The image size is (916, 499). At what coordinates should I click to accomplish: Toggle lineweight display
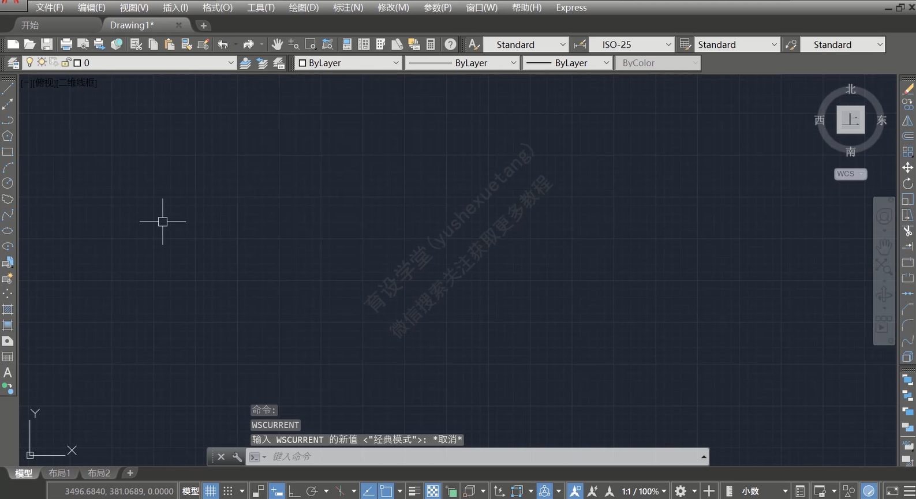click(414, 491)
